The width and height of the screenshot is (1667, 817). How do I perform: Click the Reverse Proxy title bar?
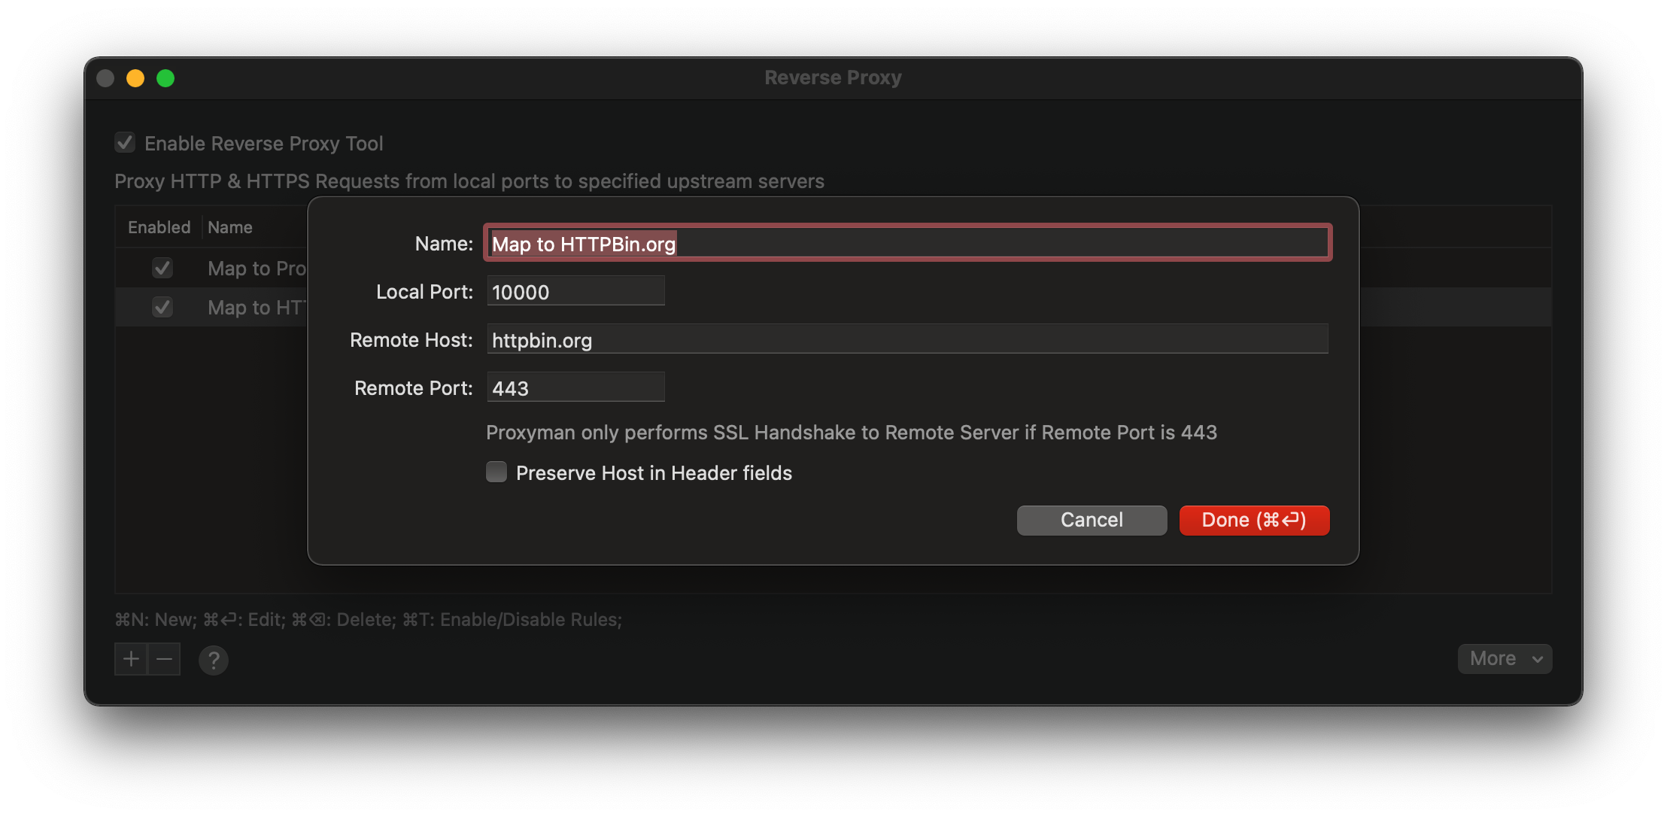tap(833, 77)
